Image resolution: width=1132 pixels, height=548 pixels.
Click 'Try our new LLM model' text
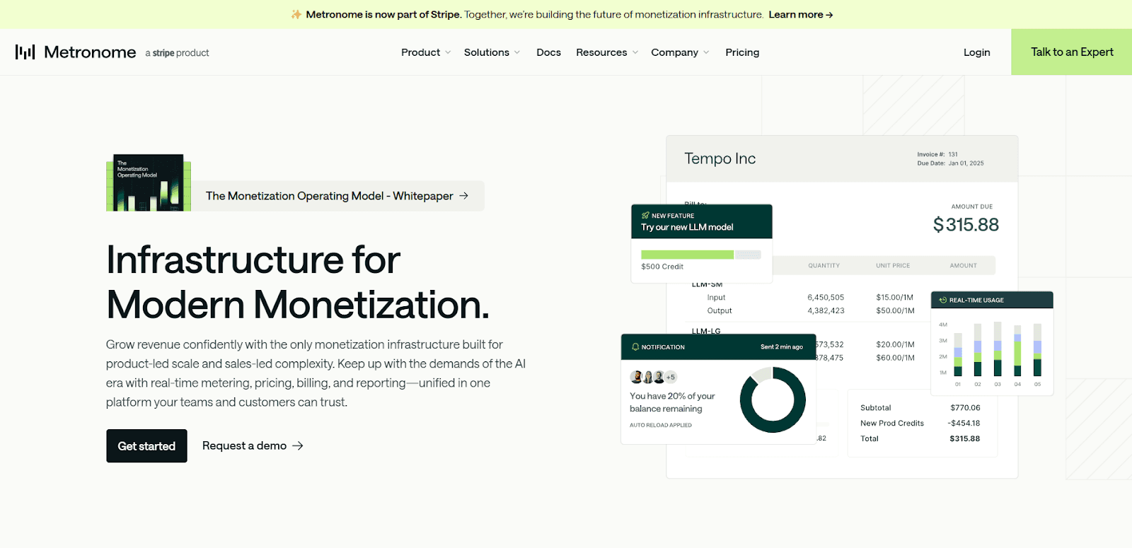687,227
